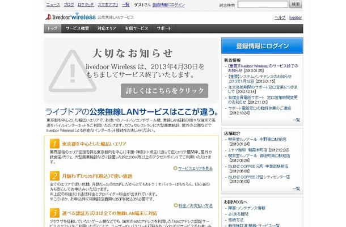Click the top bar 登録情報にログイン text link
The height and width of the screenshot is (227, 346).
pos(168,5)
